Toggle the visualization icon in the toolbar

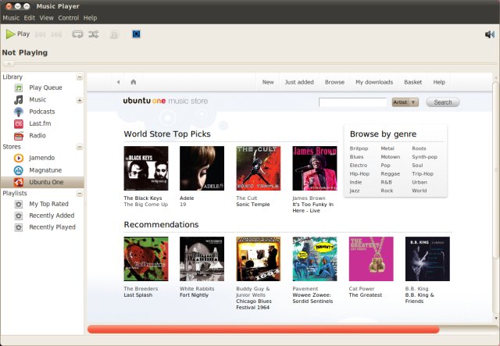(136, 34)
